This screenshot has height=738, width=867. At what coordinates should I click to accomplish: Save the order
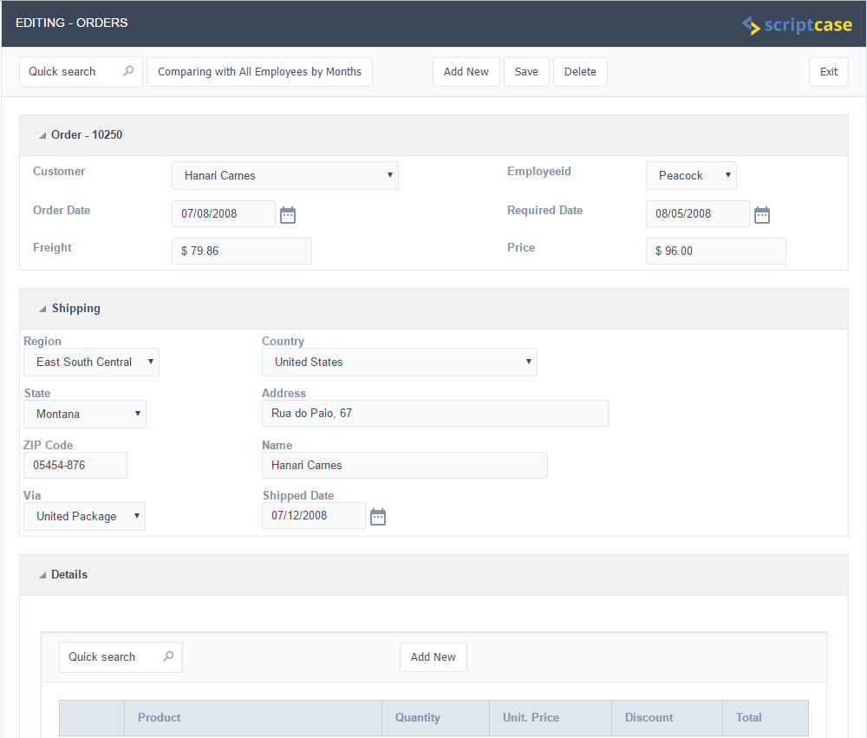(x=526, y=72)
